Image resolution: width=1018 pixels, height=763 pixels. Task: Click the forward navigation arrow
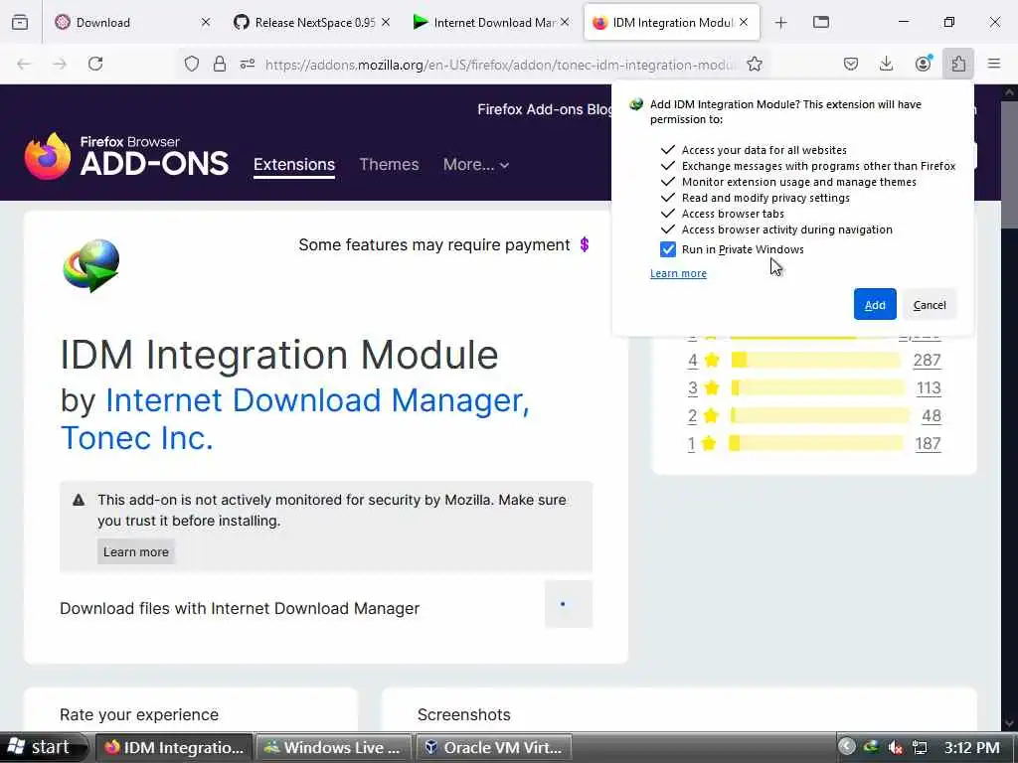[60, 64]
